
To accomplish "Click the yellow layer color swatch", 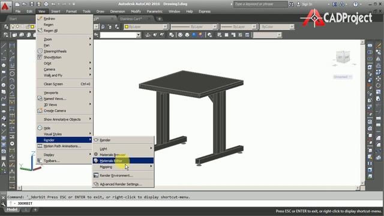I will [x=32, y=26].
